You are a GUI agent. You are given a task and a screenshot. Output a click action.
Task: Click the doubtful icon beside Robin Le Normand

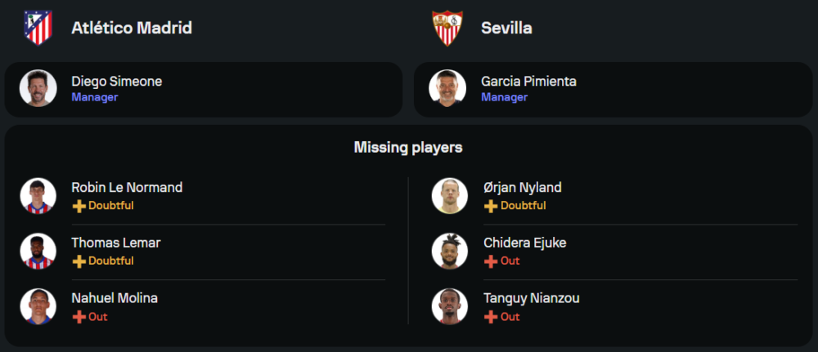pyautogui.click(x=79, y=206)
